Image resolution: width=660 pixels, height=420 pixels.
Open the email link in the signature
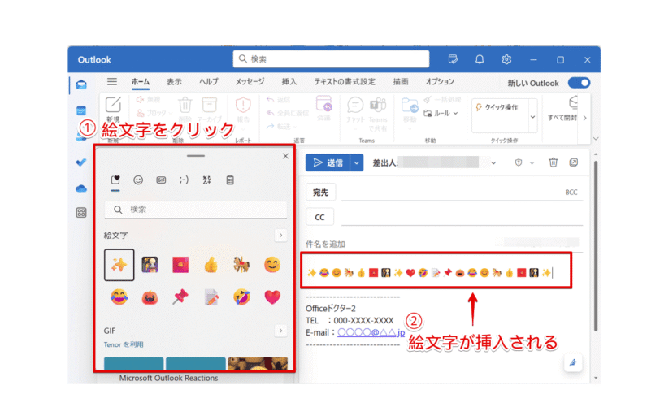click(371, 332)
